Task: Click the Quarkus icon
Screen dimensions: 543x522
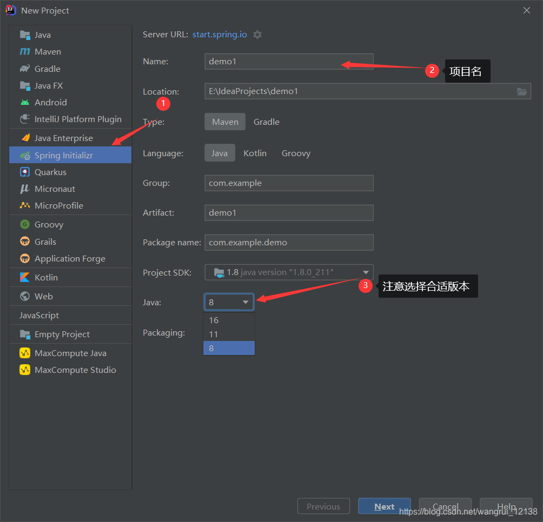Action: (x=25, y=172)
